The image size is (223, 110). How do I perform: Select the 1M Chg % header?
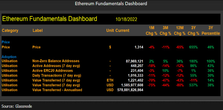point(152,31)
